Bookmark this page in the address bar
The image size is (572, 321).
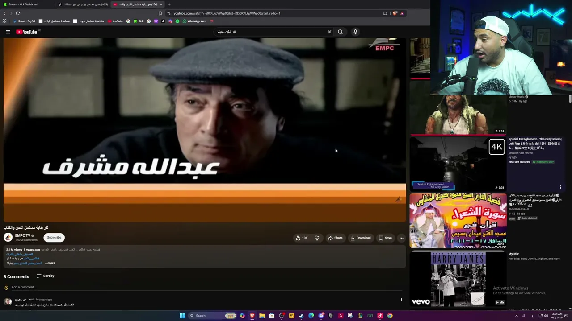tap(160, 13)
